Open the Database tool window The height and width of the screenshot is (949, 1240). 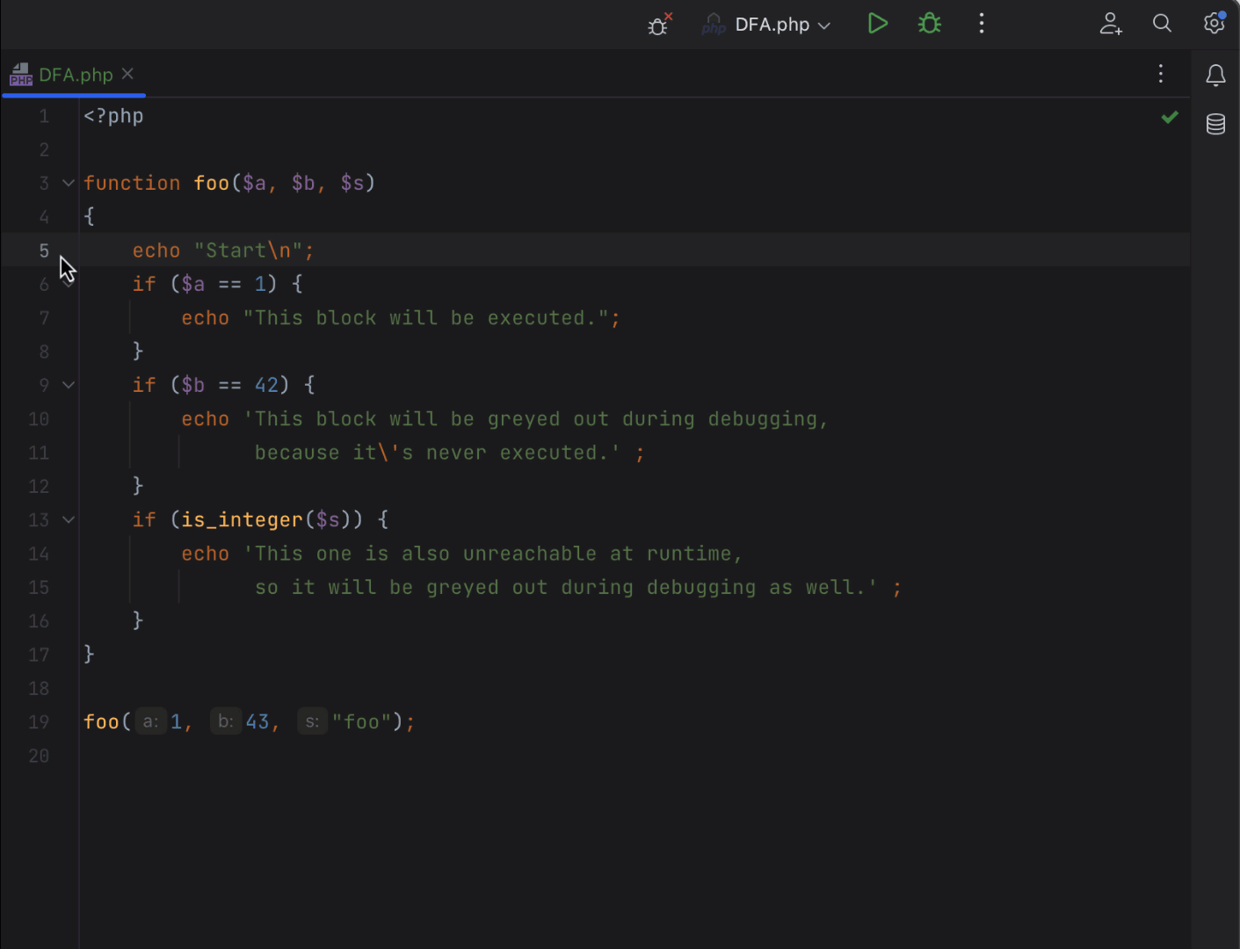pos(1215,124)
